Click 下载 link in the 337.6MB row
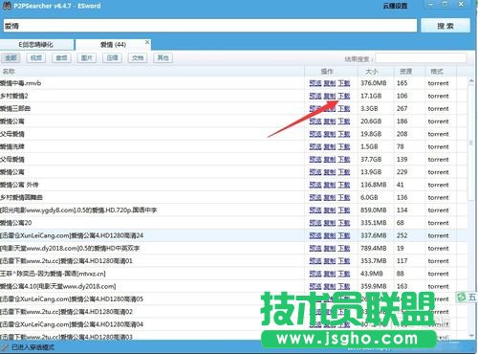This screenshot has height=354, width=478. (344, 235)
